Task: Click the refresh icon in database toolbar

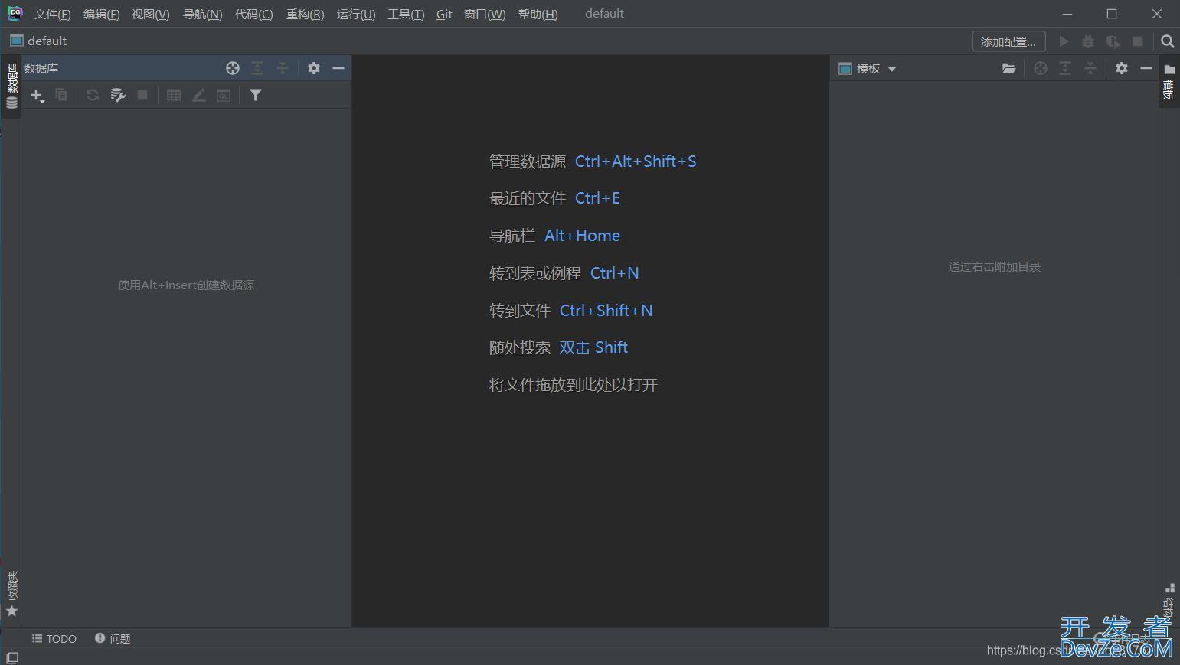Action: [93, 95]
